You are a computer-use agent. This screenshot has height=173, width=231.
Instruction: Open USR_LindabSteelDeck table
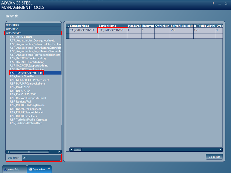click(x=23, y=76)
